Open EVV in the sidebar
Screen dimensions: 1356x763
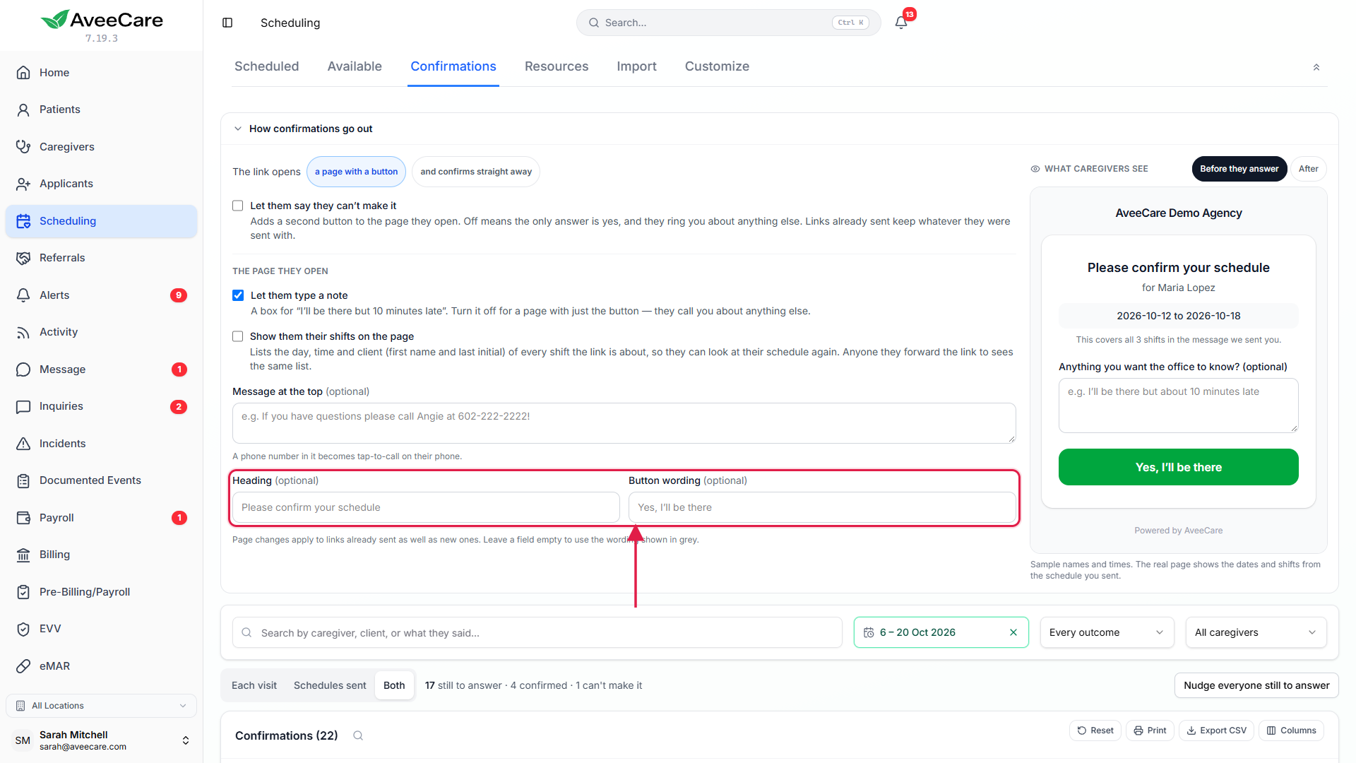101,629
